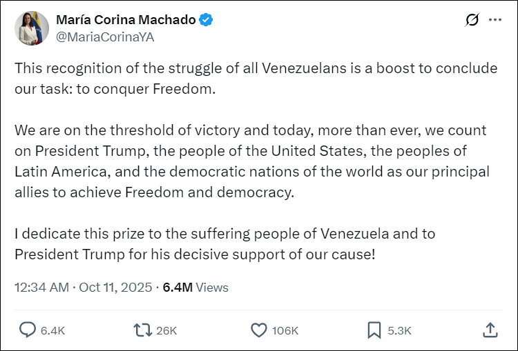Open María Corina Machado's profile picture
518x351 pixels.
[x=32, y=28]
